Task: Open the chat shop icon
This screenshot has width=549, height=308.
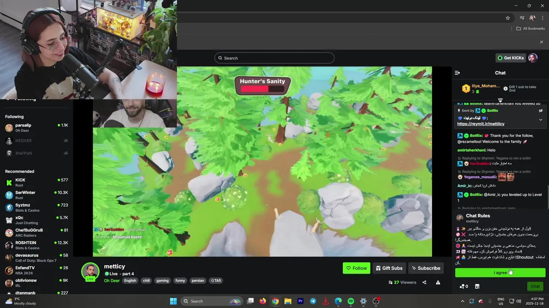Action: click(x=477, y=286)
